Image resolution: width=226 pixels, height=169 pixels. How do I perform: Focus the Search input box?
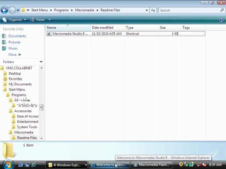189,10
